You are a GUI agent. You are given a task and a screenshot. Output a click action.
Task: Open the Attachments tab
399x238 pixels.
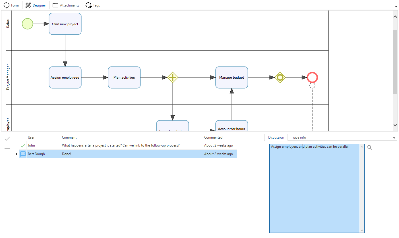point(66,5)
